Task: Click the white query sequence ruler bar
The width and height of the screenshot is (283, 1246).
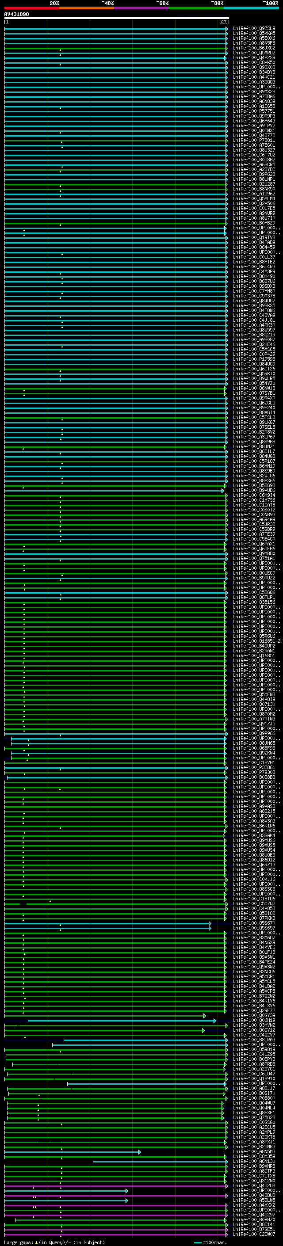Action: [x=116, y=19]
